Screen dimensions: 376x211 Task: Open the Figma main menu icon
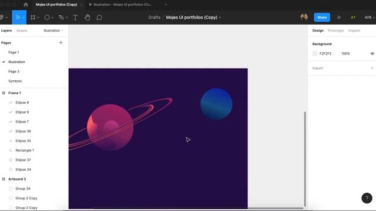2,17
